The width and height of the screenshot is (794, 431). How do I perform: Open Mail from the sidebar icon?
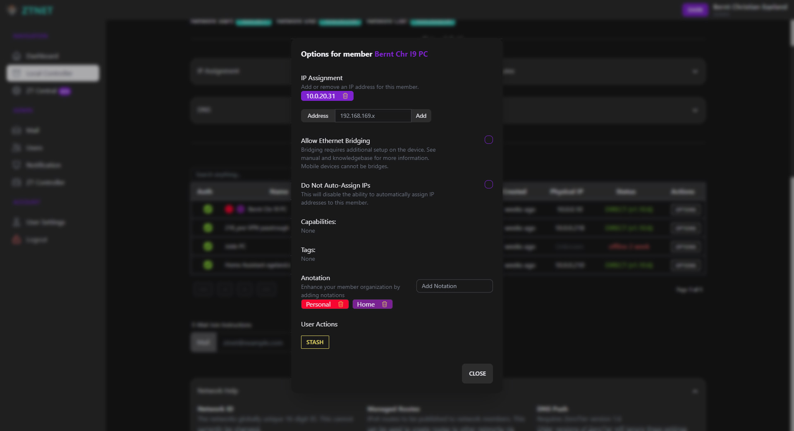click(16, 130)
